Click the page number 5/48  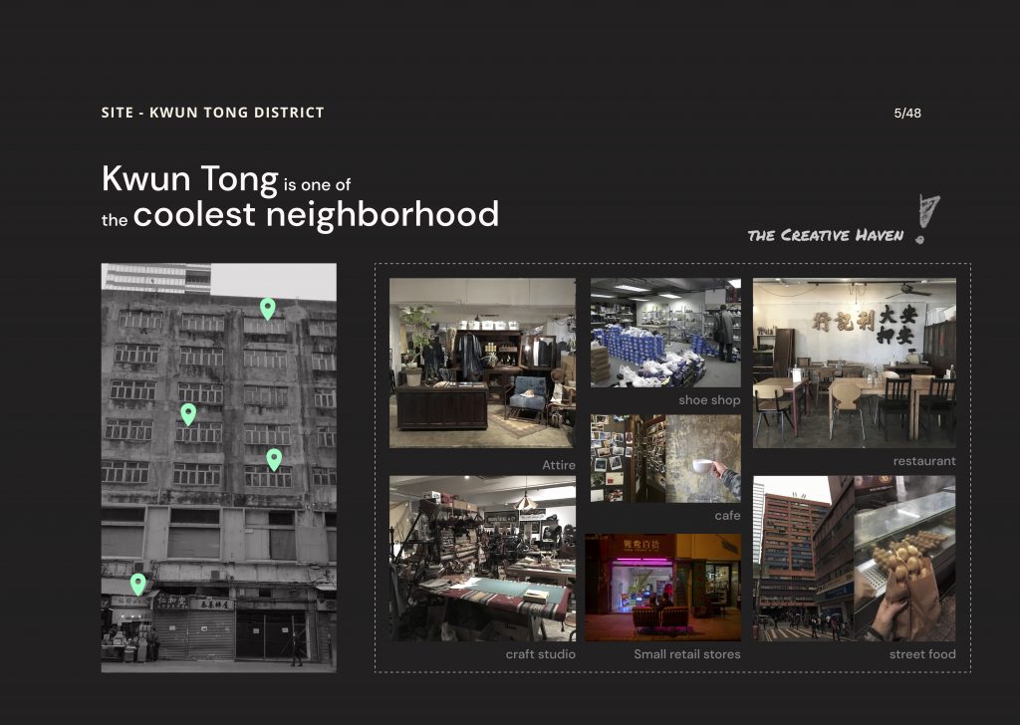pyautogui.click(x=907, y=113)
